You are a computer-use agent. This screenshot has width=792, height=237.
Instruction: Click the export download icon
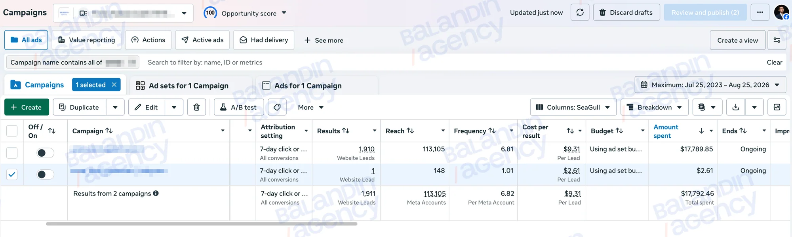pyautogui.click(x=736, y=107)
